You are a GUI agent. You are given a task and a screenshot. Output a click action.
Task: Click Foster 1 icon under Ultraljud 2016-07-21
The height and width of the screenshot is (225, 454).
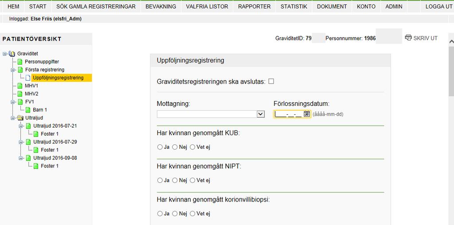pyautogui.click(x=35, y=134)
